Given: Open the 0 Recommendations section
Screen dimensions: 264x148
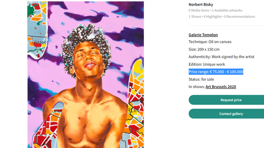Looking at the screenshot, I should coord(240,17).
